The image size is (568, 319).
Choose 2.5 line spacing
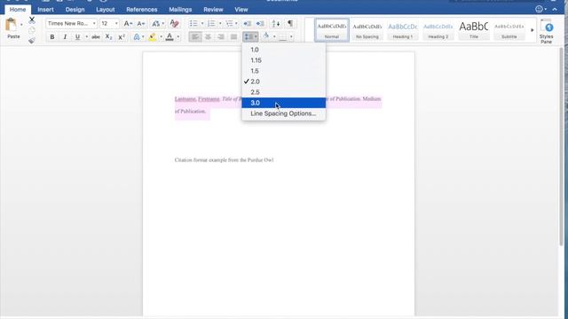[x=284, y=92]
